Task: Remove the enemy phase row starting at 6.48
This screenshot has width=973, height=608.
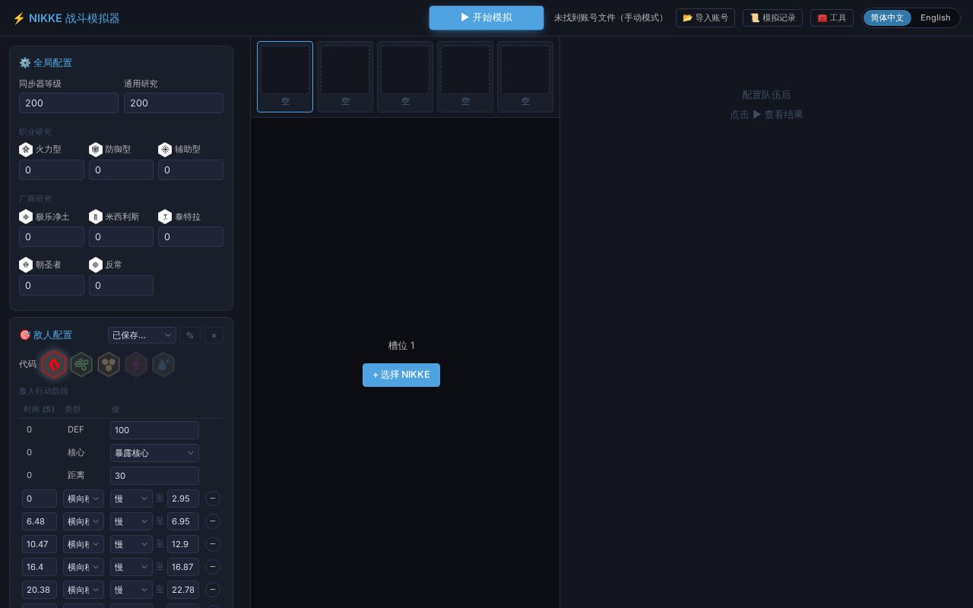Action: coord(213,521)
